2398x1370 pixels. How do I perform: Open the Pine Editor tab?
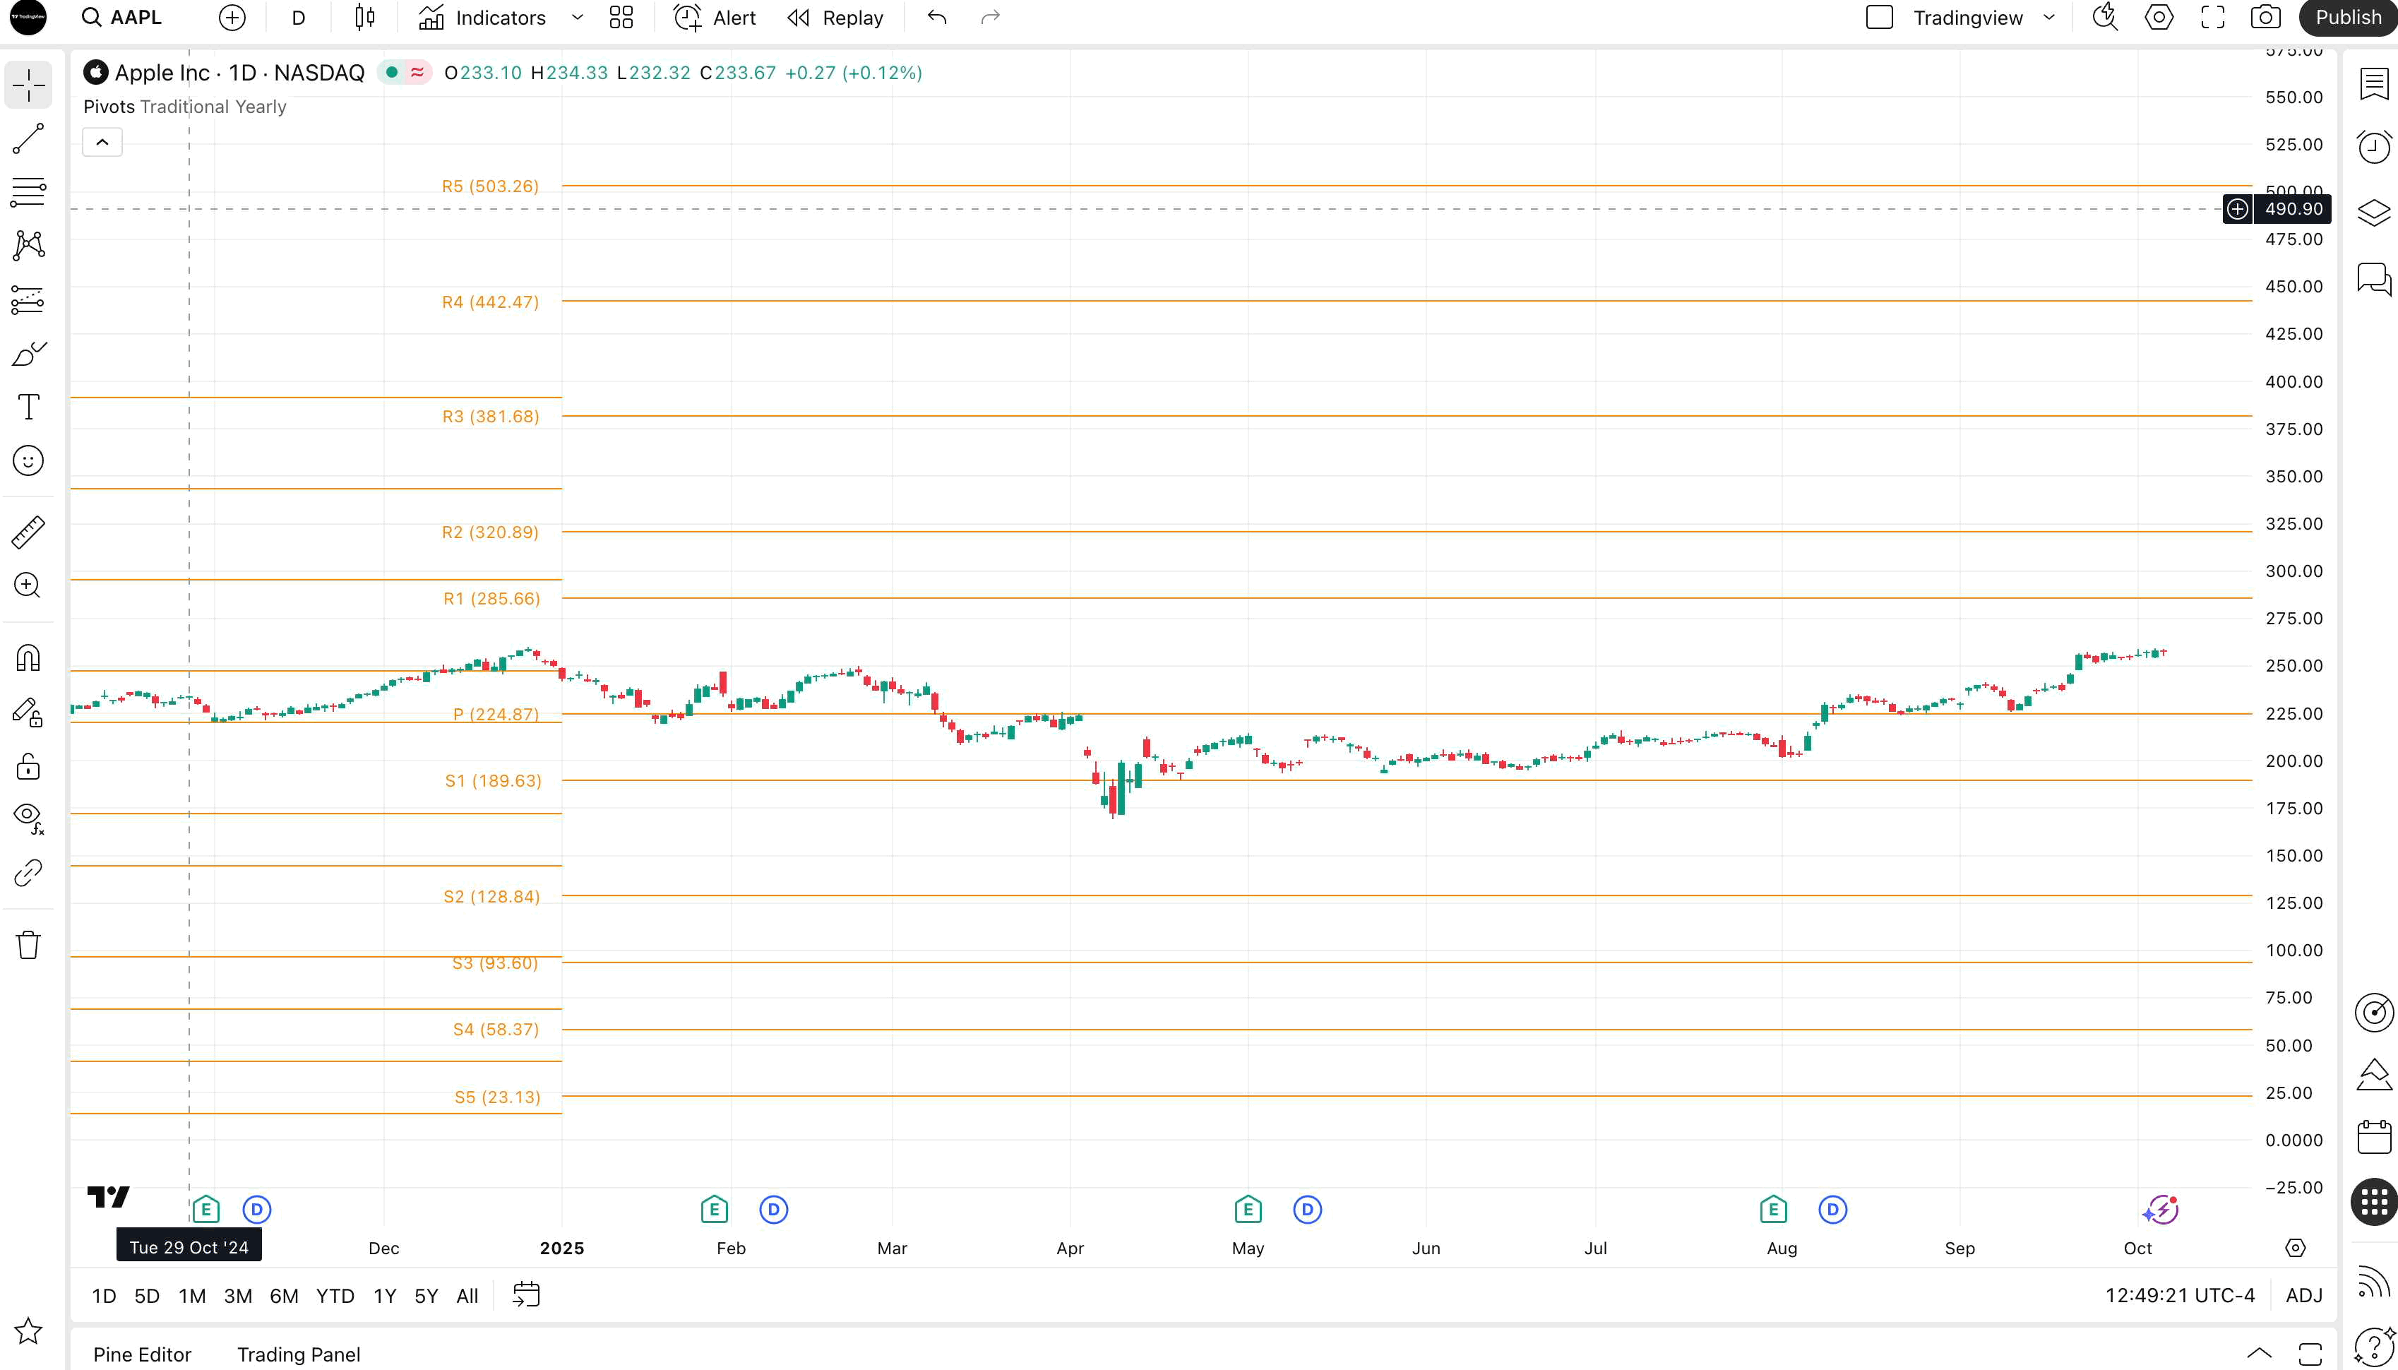pos(142,1354)
